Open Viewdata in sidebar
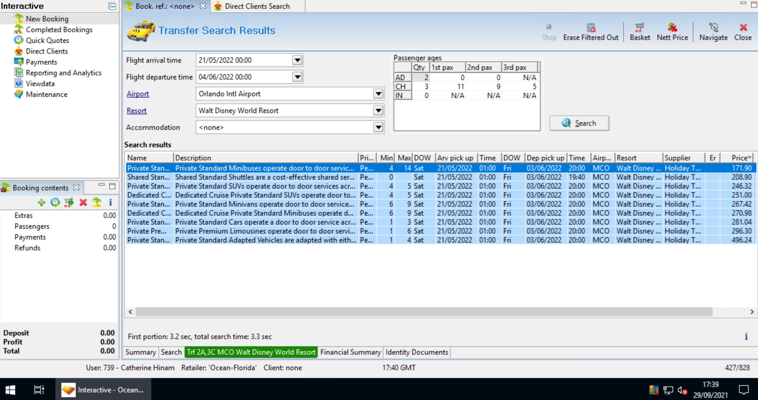This screenshot has width=758, height=400. [x=40, y=84]
